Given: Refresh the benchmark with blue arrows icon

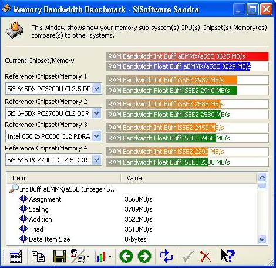Looking at the screenshot, I should click(x=166, y=256).
